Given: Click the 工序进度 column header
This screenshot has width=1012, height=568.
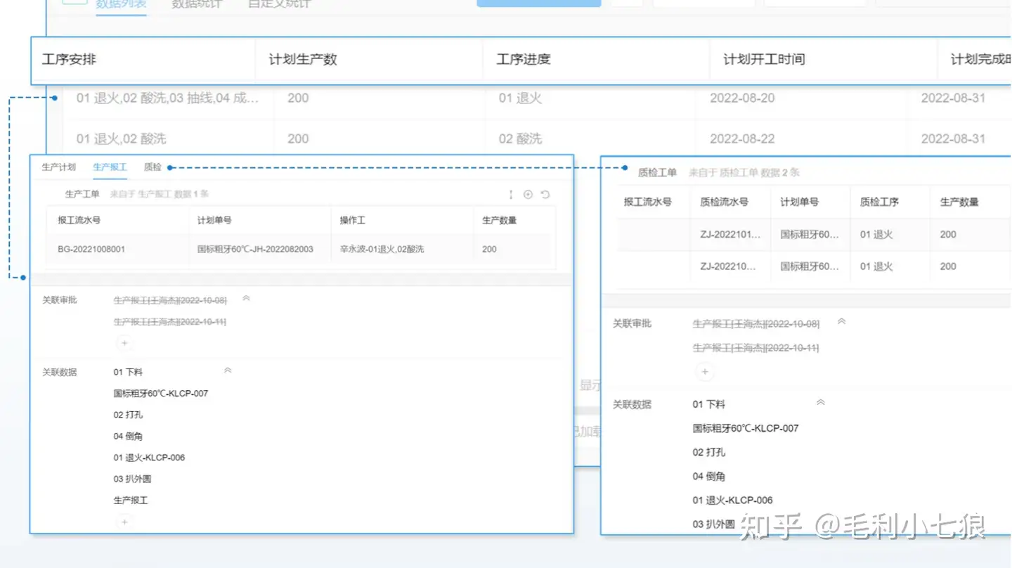Looking at the screenshot, I should (524, 60).
